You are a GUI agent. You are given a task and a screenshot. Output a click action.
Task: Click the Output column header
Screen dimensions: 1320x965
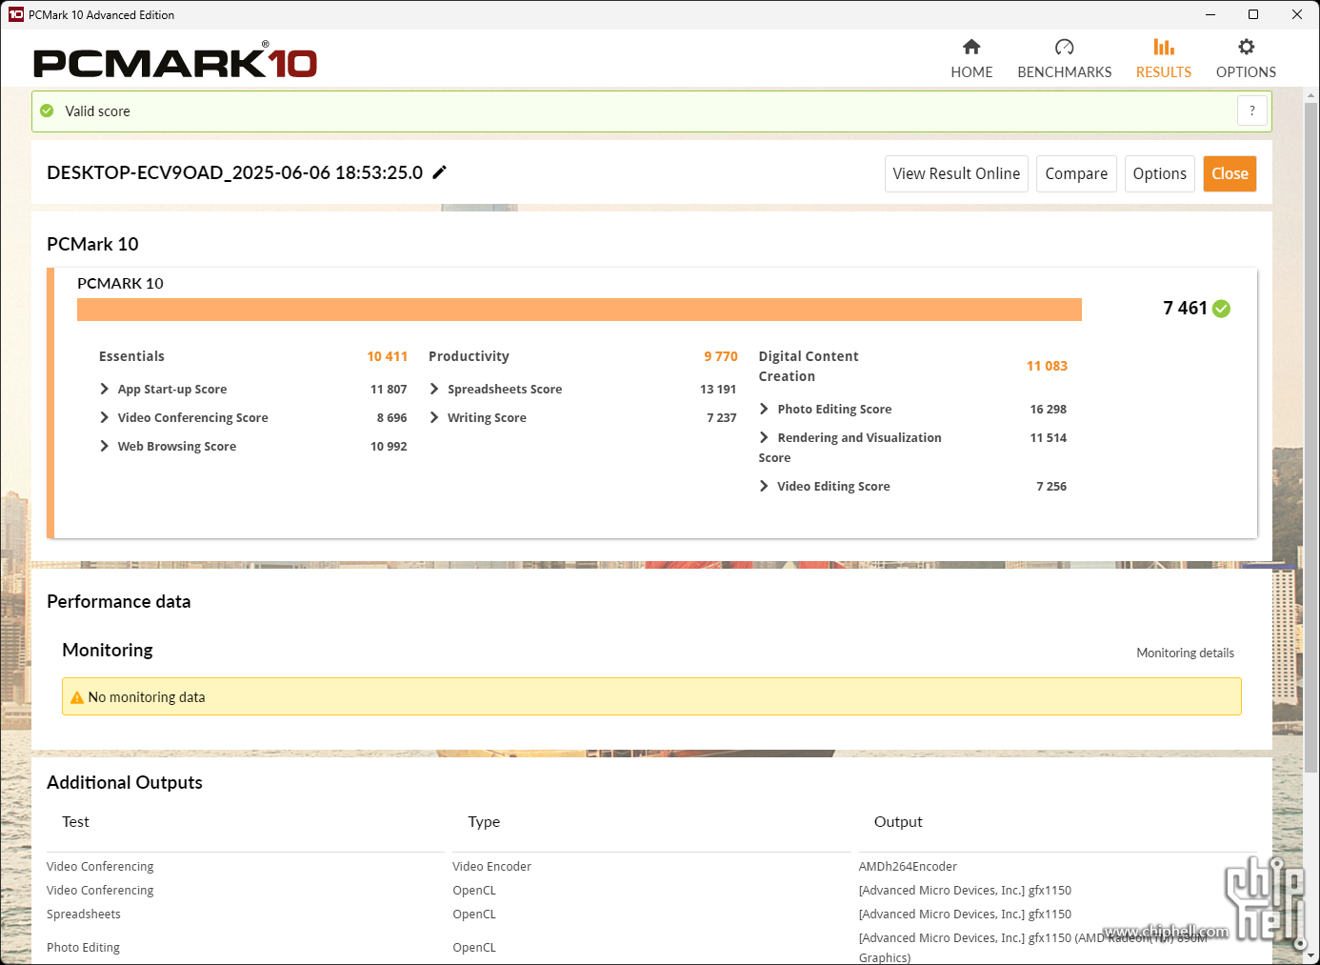tap(898, 821)
